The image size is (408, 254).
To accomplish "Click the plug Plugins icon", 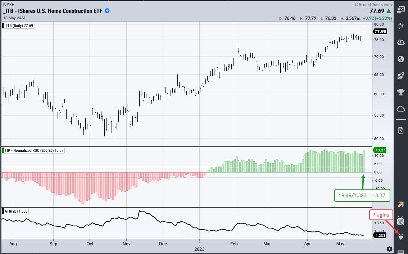I will [x=401, y=237].
